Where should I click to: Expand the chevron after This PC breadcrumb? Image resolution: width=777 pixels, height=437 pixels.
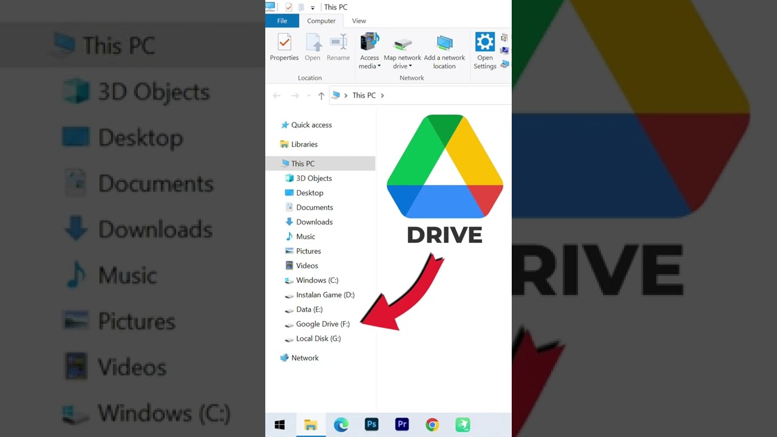(382, 95)
